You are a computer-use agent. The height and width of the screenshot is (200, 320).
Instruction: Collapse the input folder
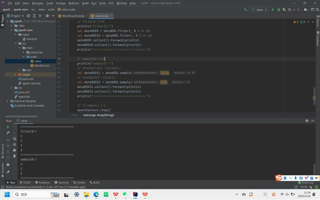tap(16, 35)
